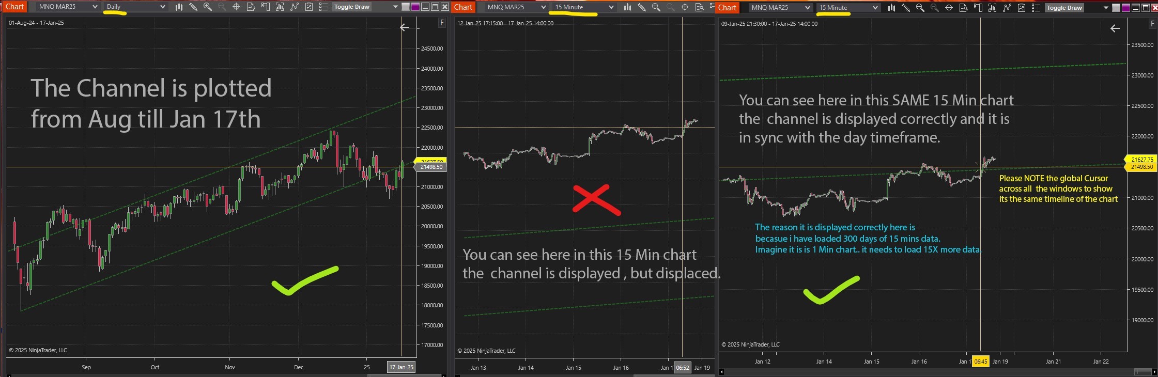
Task: Open Properties list icon in Daily chart toolbar
Action: (x=323, y=7)
